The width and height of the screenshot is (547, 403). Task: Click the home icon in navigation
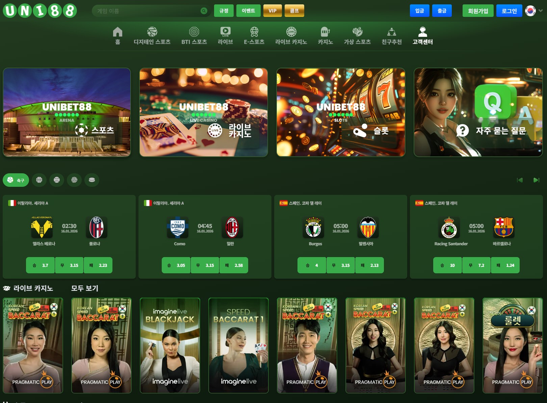coord(118,35)
